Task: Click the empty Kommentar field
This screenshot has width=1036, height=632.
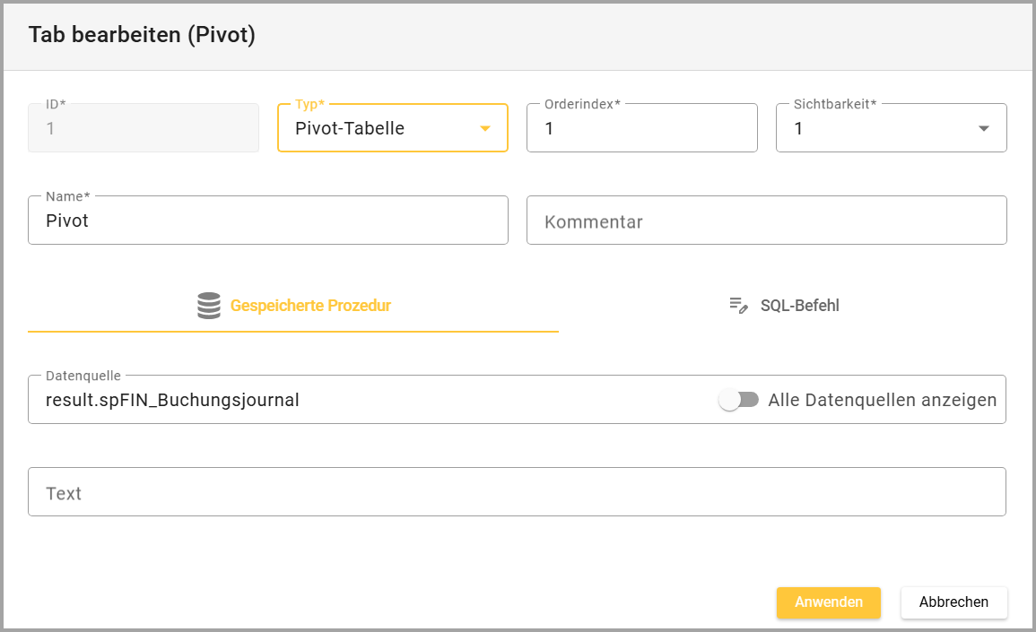Action: (x=766, y=221)
